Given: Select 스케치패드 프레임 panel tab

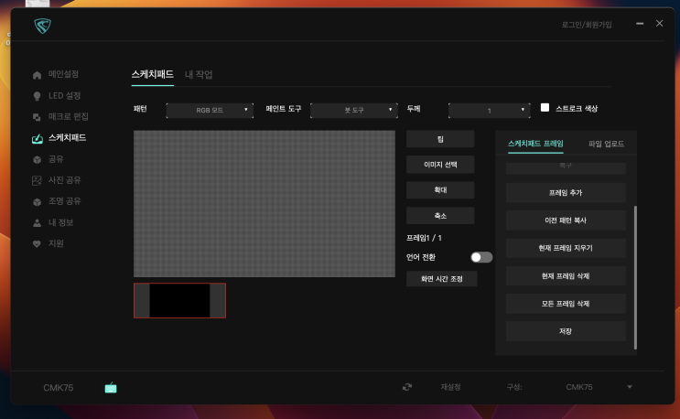Looking at the screenshot, I should coord(535,144).
